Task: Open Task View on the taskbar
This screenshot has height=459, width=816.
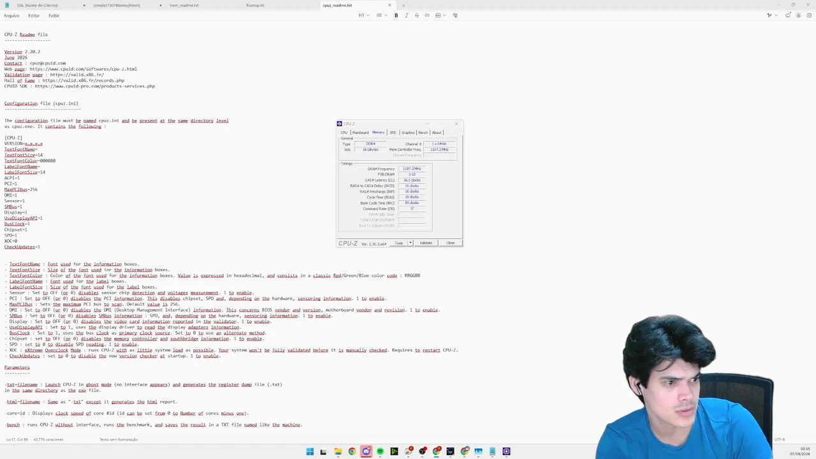Action: point(324,451)
